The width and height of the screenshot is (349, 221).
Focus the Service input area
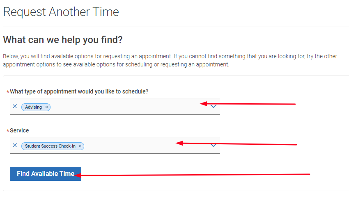coord(131,146)
